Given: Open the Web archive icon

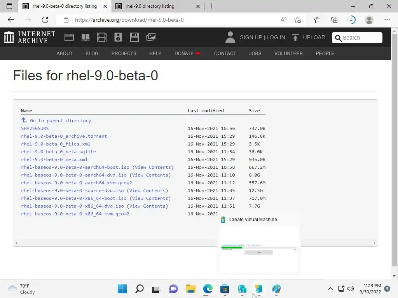Looking at the screenshot, I should pos(69,37).
